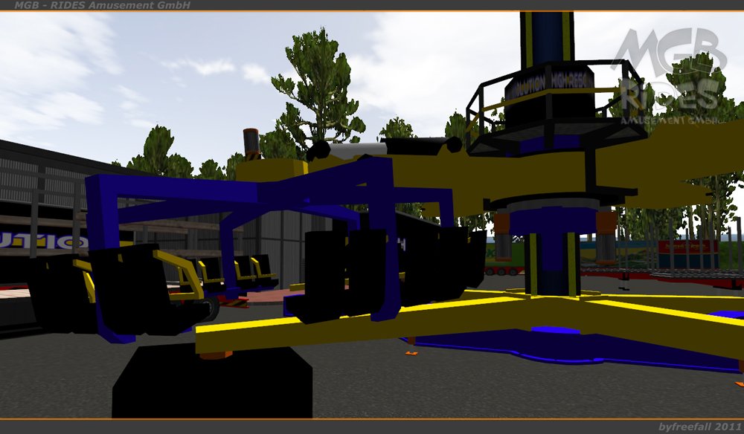Select the yellow restraint bar on the nearest left seat
This screenshot has height=434, width=744.
85,276
